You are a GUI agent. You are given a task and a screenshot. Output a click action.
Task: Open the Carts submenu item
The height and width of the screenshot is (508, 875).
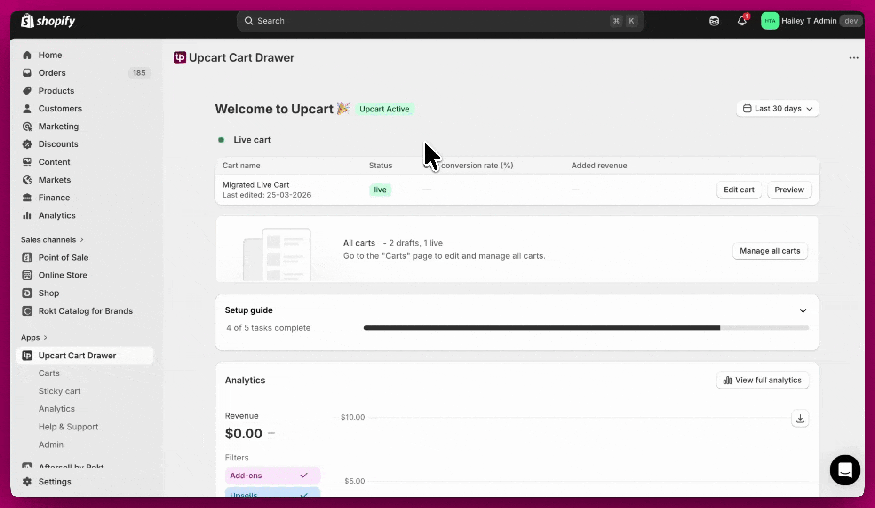49,373
